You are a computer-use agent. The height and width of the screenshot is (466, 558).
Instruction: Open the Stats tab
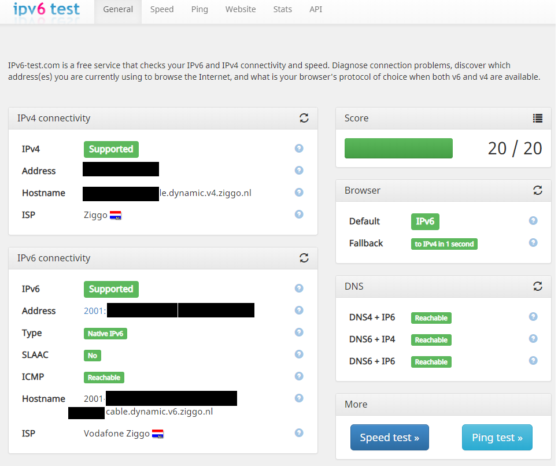(x=283, y=10)
